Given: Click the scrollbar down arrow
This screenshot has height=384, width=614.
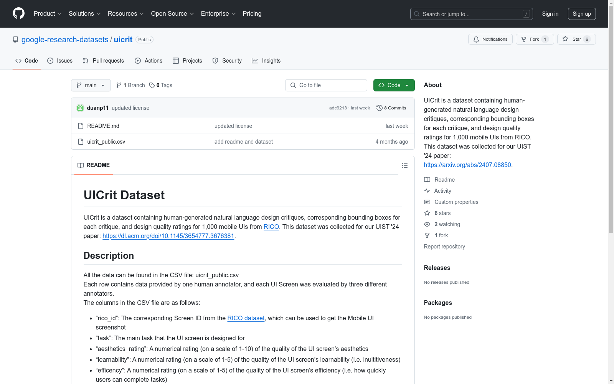Looking at the screenshot, I should click(x=611, y=381).
